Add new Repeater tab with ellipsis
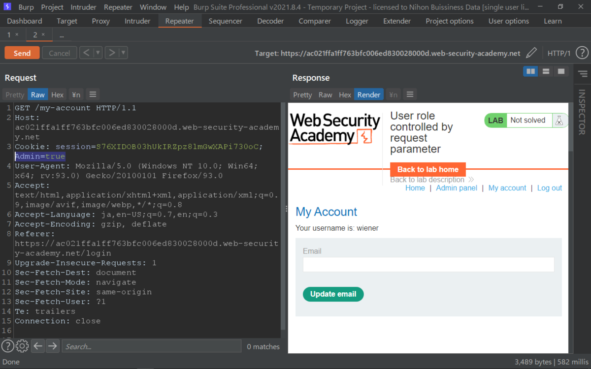Screen dimensions: 591x369 pos(62,35)
